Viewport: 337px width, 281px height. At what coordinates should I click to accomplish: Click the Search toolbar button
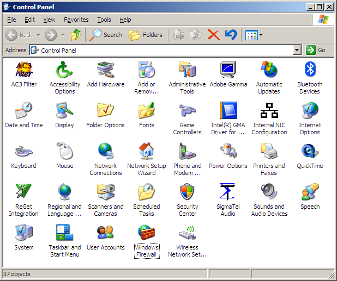(106, 35)
